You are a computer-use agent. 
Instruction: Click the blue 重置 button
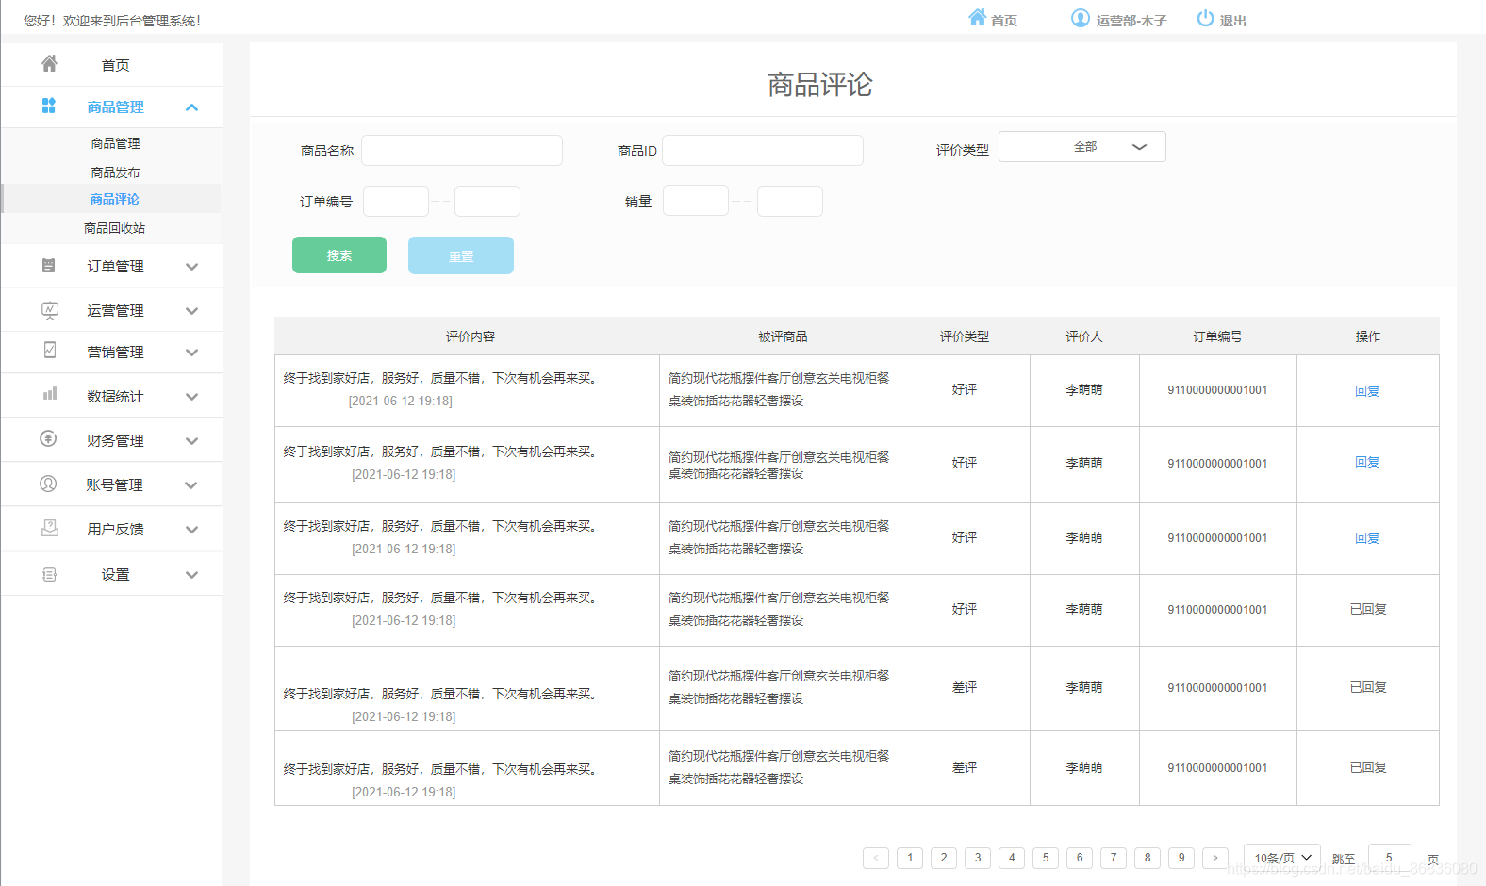(461, 255)
